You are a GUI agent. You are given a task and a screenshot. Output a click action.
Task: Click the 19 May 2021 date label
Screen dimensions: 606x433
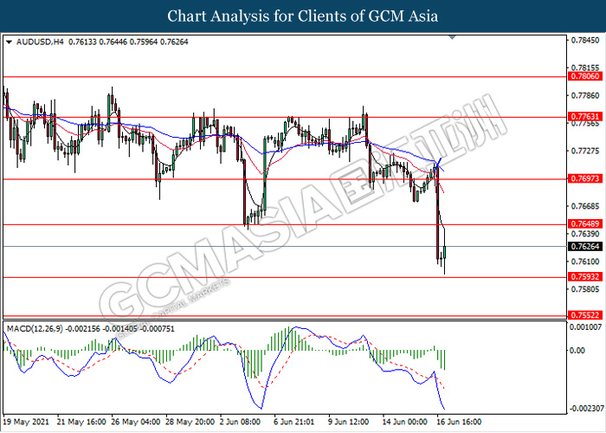(26, 422)
